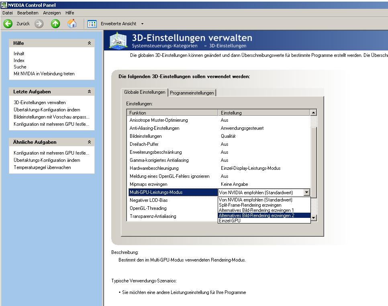
Task: Switch to the Programmeinstellungen tab
Action: coord(192,93)
